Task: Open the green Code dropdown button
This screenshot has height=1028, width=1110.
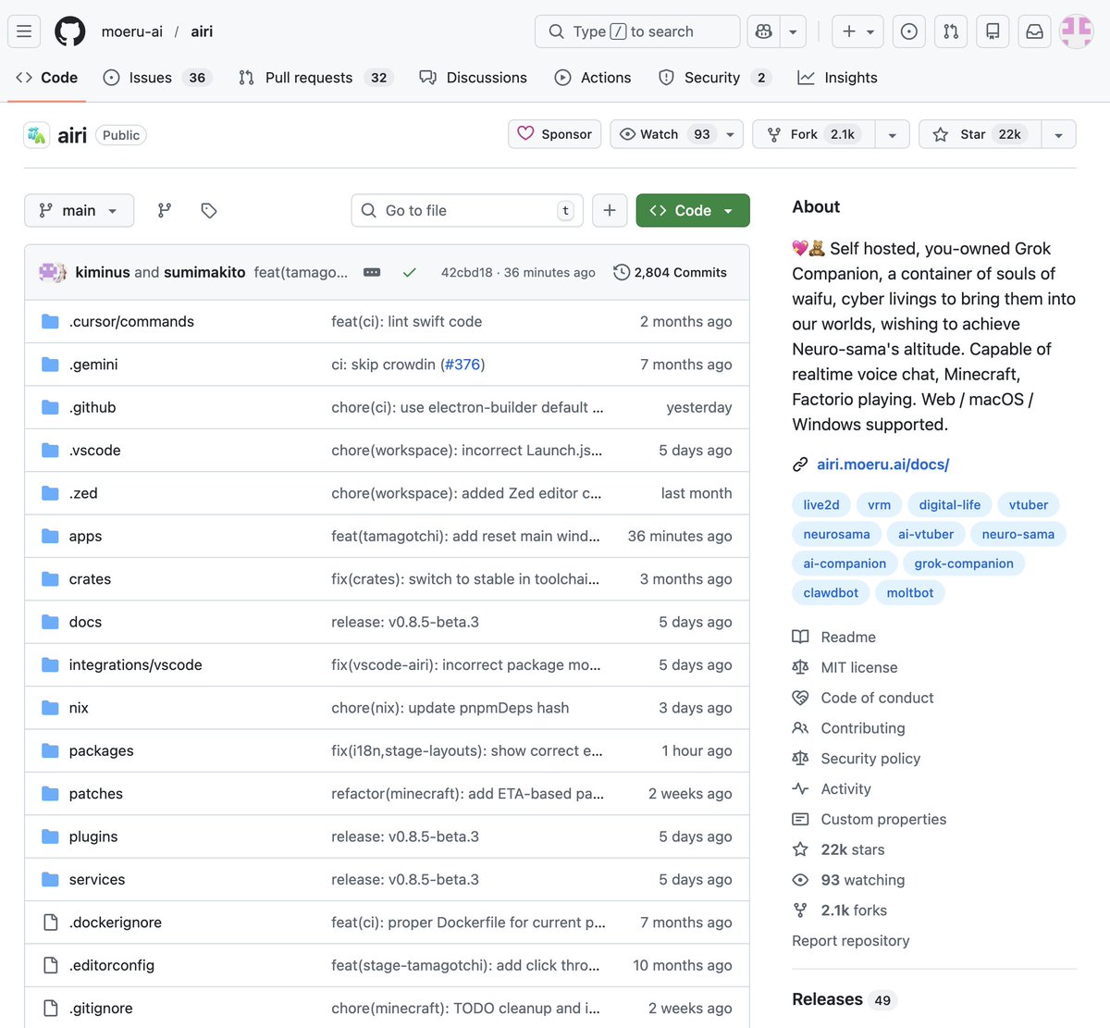Action: (x=693, y=210)
